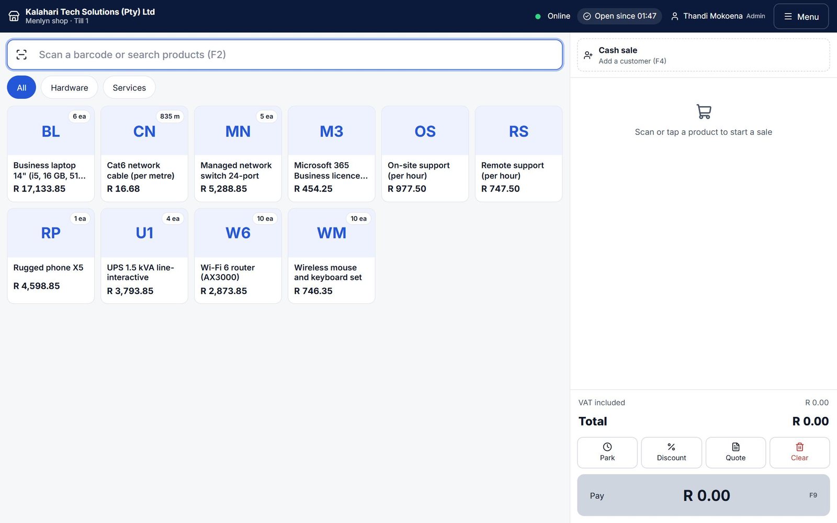Image resolution: width=837 pixels, height=523 pixels.
Task: Click the 835 m stock badge
Action: click(x=170, y=116)
